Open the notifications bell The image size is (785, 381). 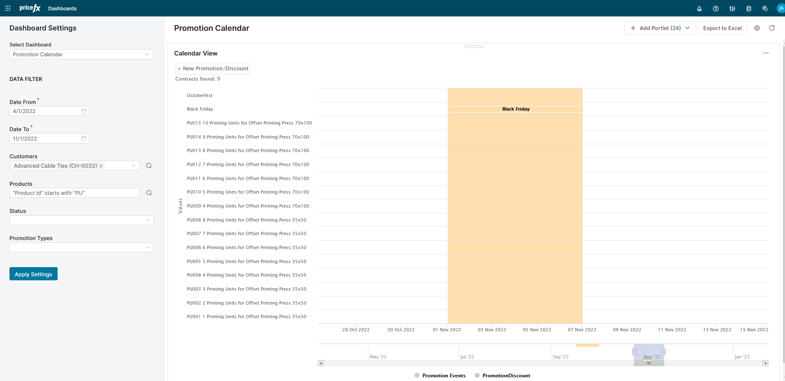pyautogui.click(x=699, y=9)
